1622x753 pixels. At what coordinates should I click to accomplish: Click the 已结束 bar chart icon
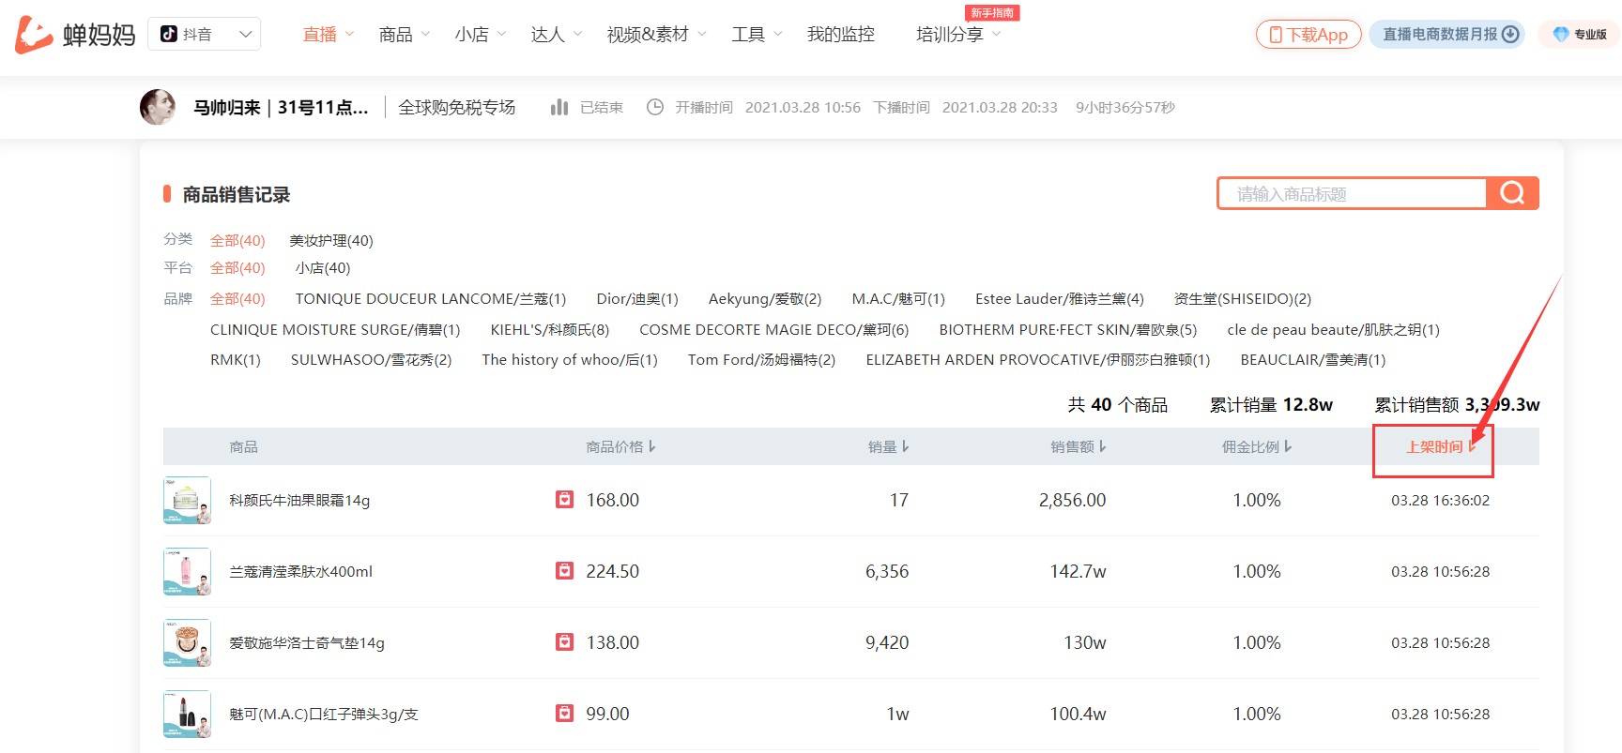pos(559,107)
